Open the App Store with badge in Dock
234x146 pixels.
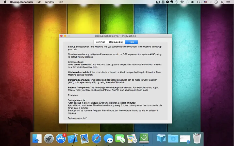click(x=61, y=138)
